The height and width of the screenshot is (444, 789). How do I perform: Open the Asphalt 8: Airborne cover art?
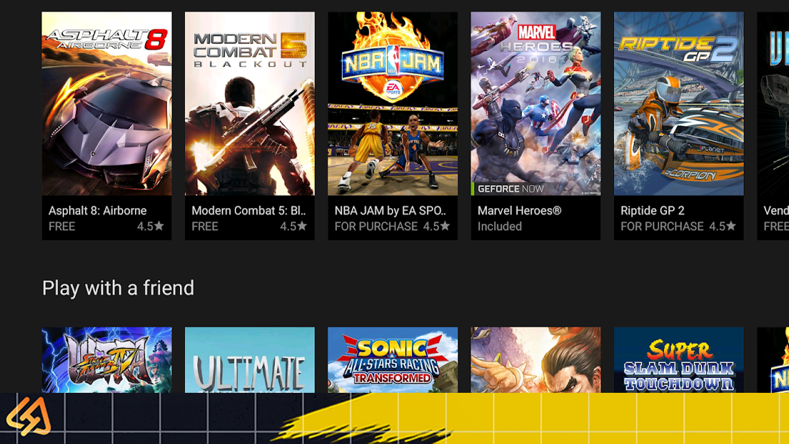coord(107,104)
